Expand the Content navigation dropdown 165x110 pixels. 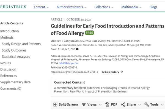click(x=41, y=7)
